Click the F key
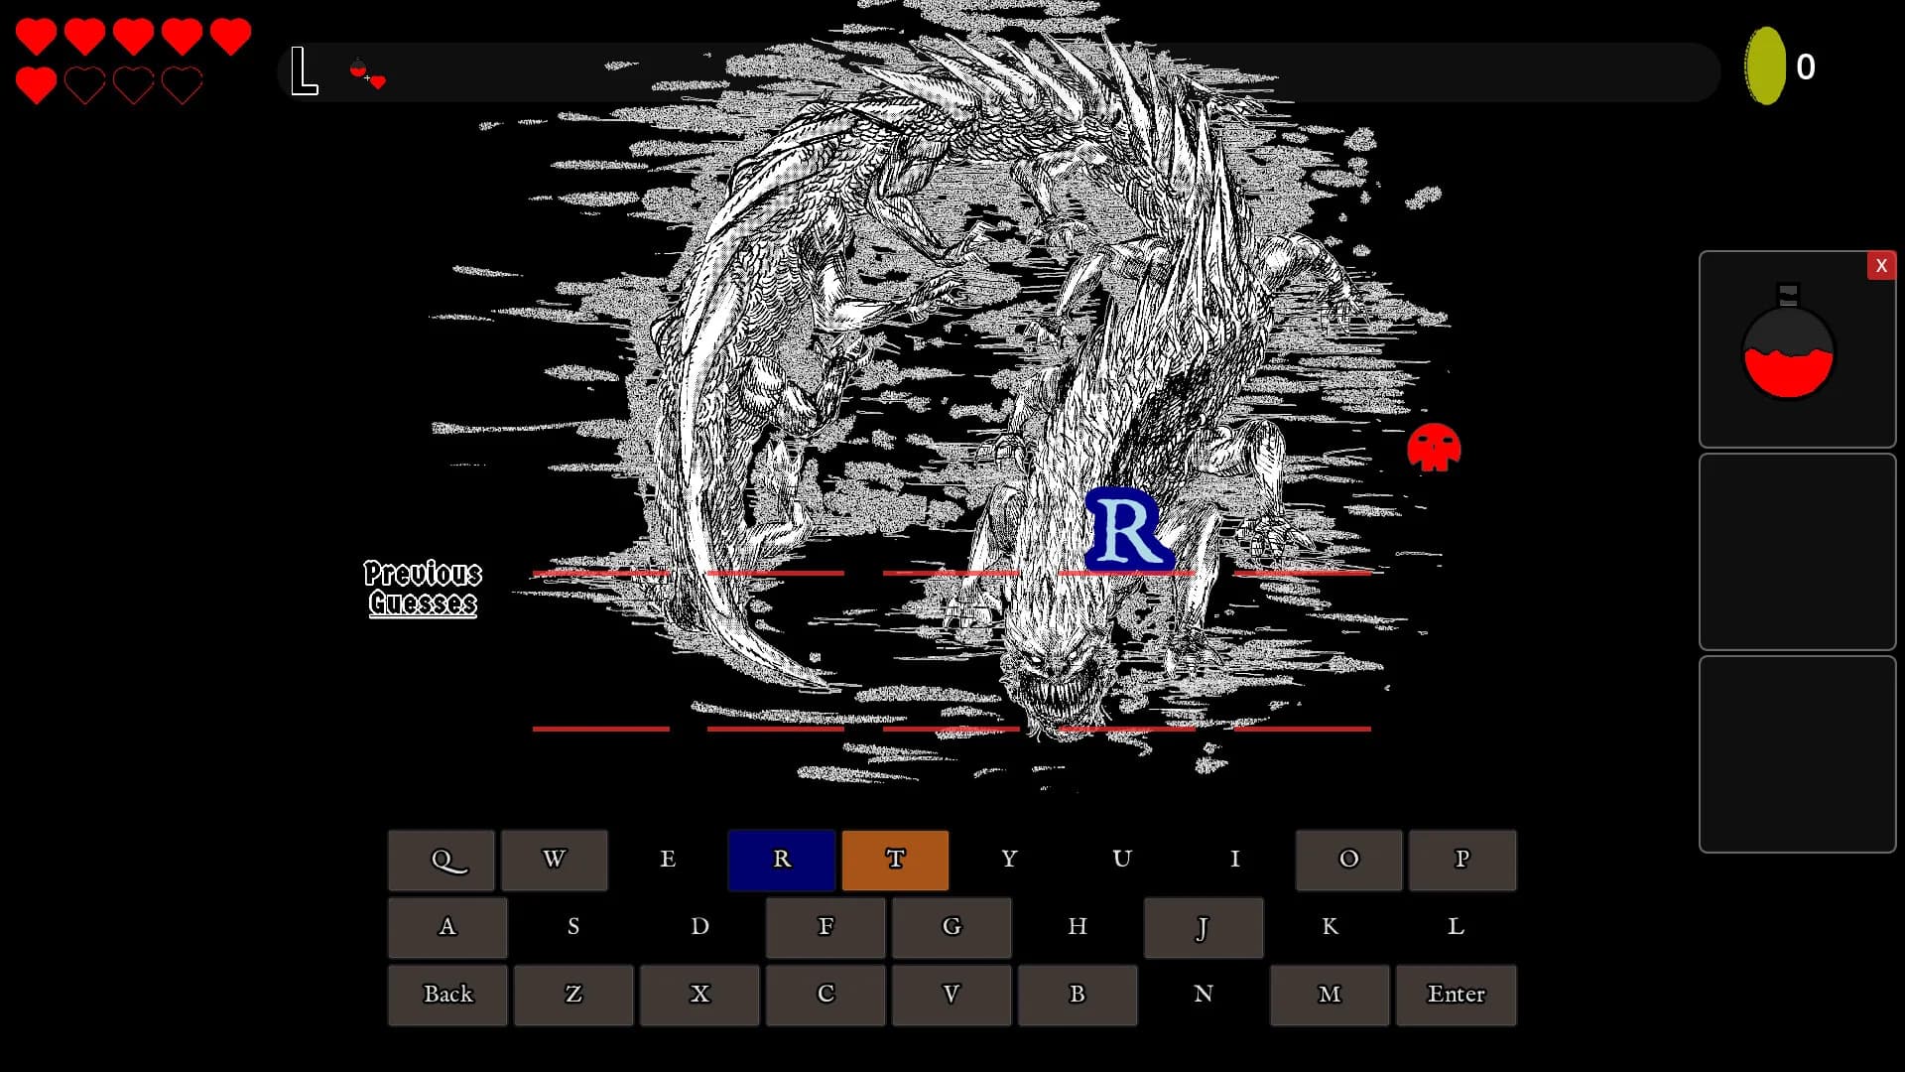This screenshot has height=1072, width=1905. (825, 927)
